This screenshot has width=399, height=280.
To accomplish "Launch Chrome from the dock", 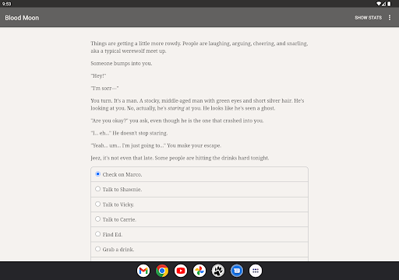I will click(x=162, y=271).
